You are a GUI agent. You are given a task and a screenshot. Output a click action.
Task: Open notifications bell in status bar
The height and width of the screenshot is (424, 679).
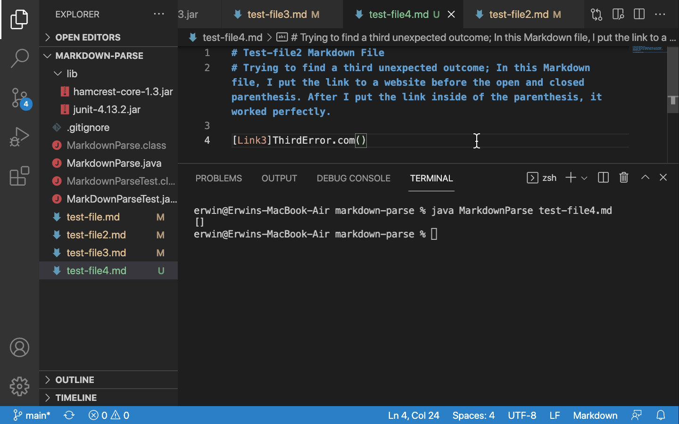[x=661, y=415]
